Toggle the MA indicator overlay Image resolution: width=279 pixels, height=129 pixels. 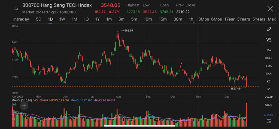coord(269,50)
